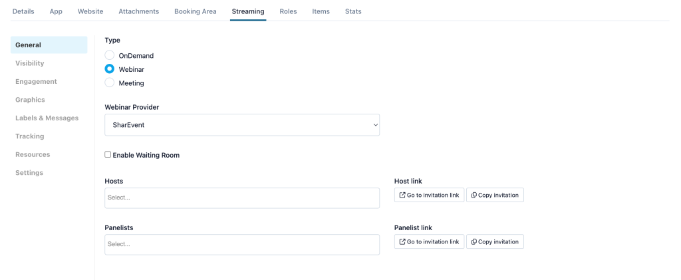Switch to the Booking Area tab
Image resolution: width=681 pixels, height=280 pixels.
click(195, 12)
